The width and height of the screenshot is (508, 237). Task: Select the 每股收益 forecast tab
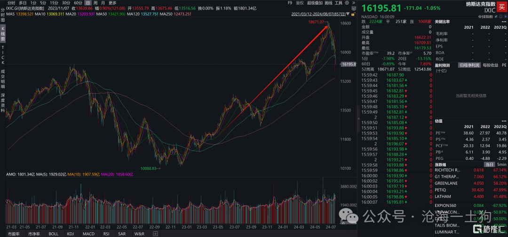point(490,65)
